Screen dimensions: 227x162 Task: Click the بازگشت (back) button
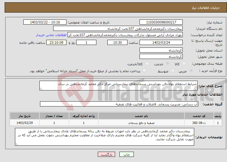(x=106, y=154)
